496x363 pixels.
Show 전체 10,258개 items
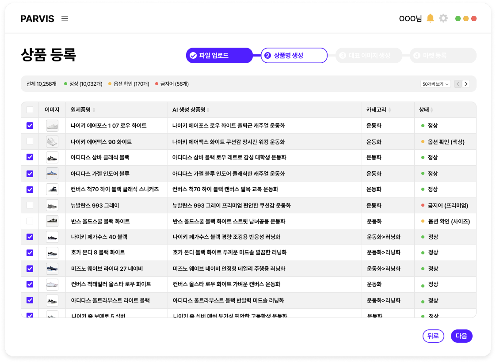tap(41, 84)
